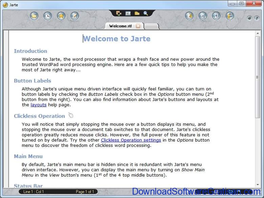Image resolution: width=264 pixels, height=198 pixels.
Task: Click the up arrow of the vertical scrollbar
Action: click(x=258, y=34)
